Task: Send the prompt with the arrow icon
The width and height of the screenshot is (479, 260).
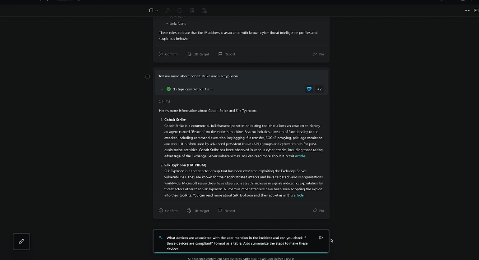Action: pyautogui.click(x=321, y=238)
